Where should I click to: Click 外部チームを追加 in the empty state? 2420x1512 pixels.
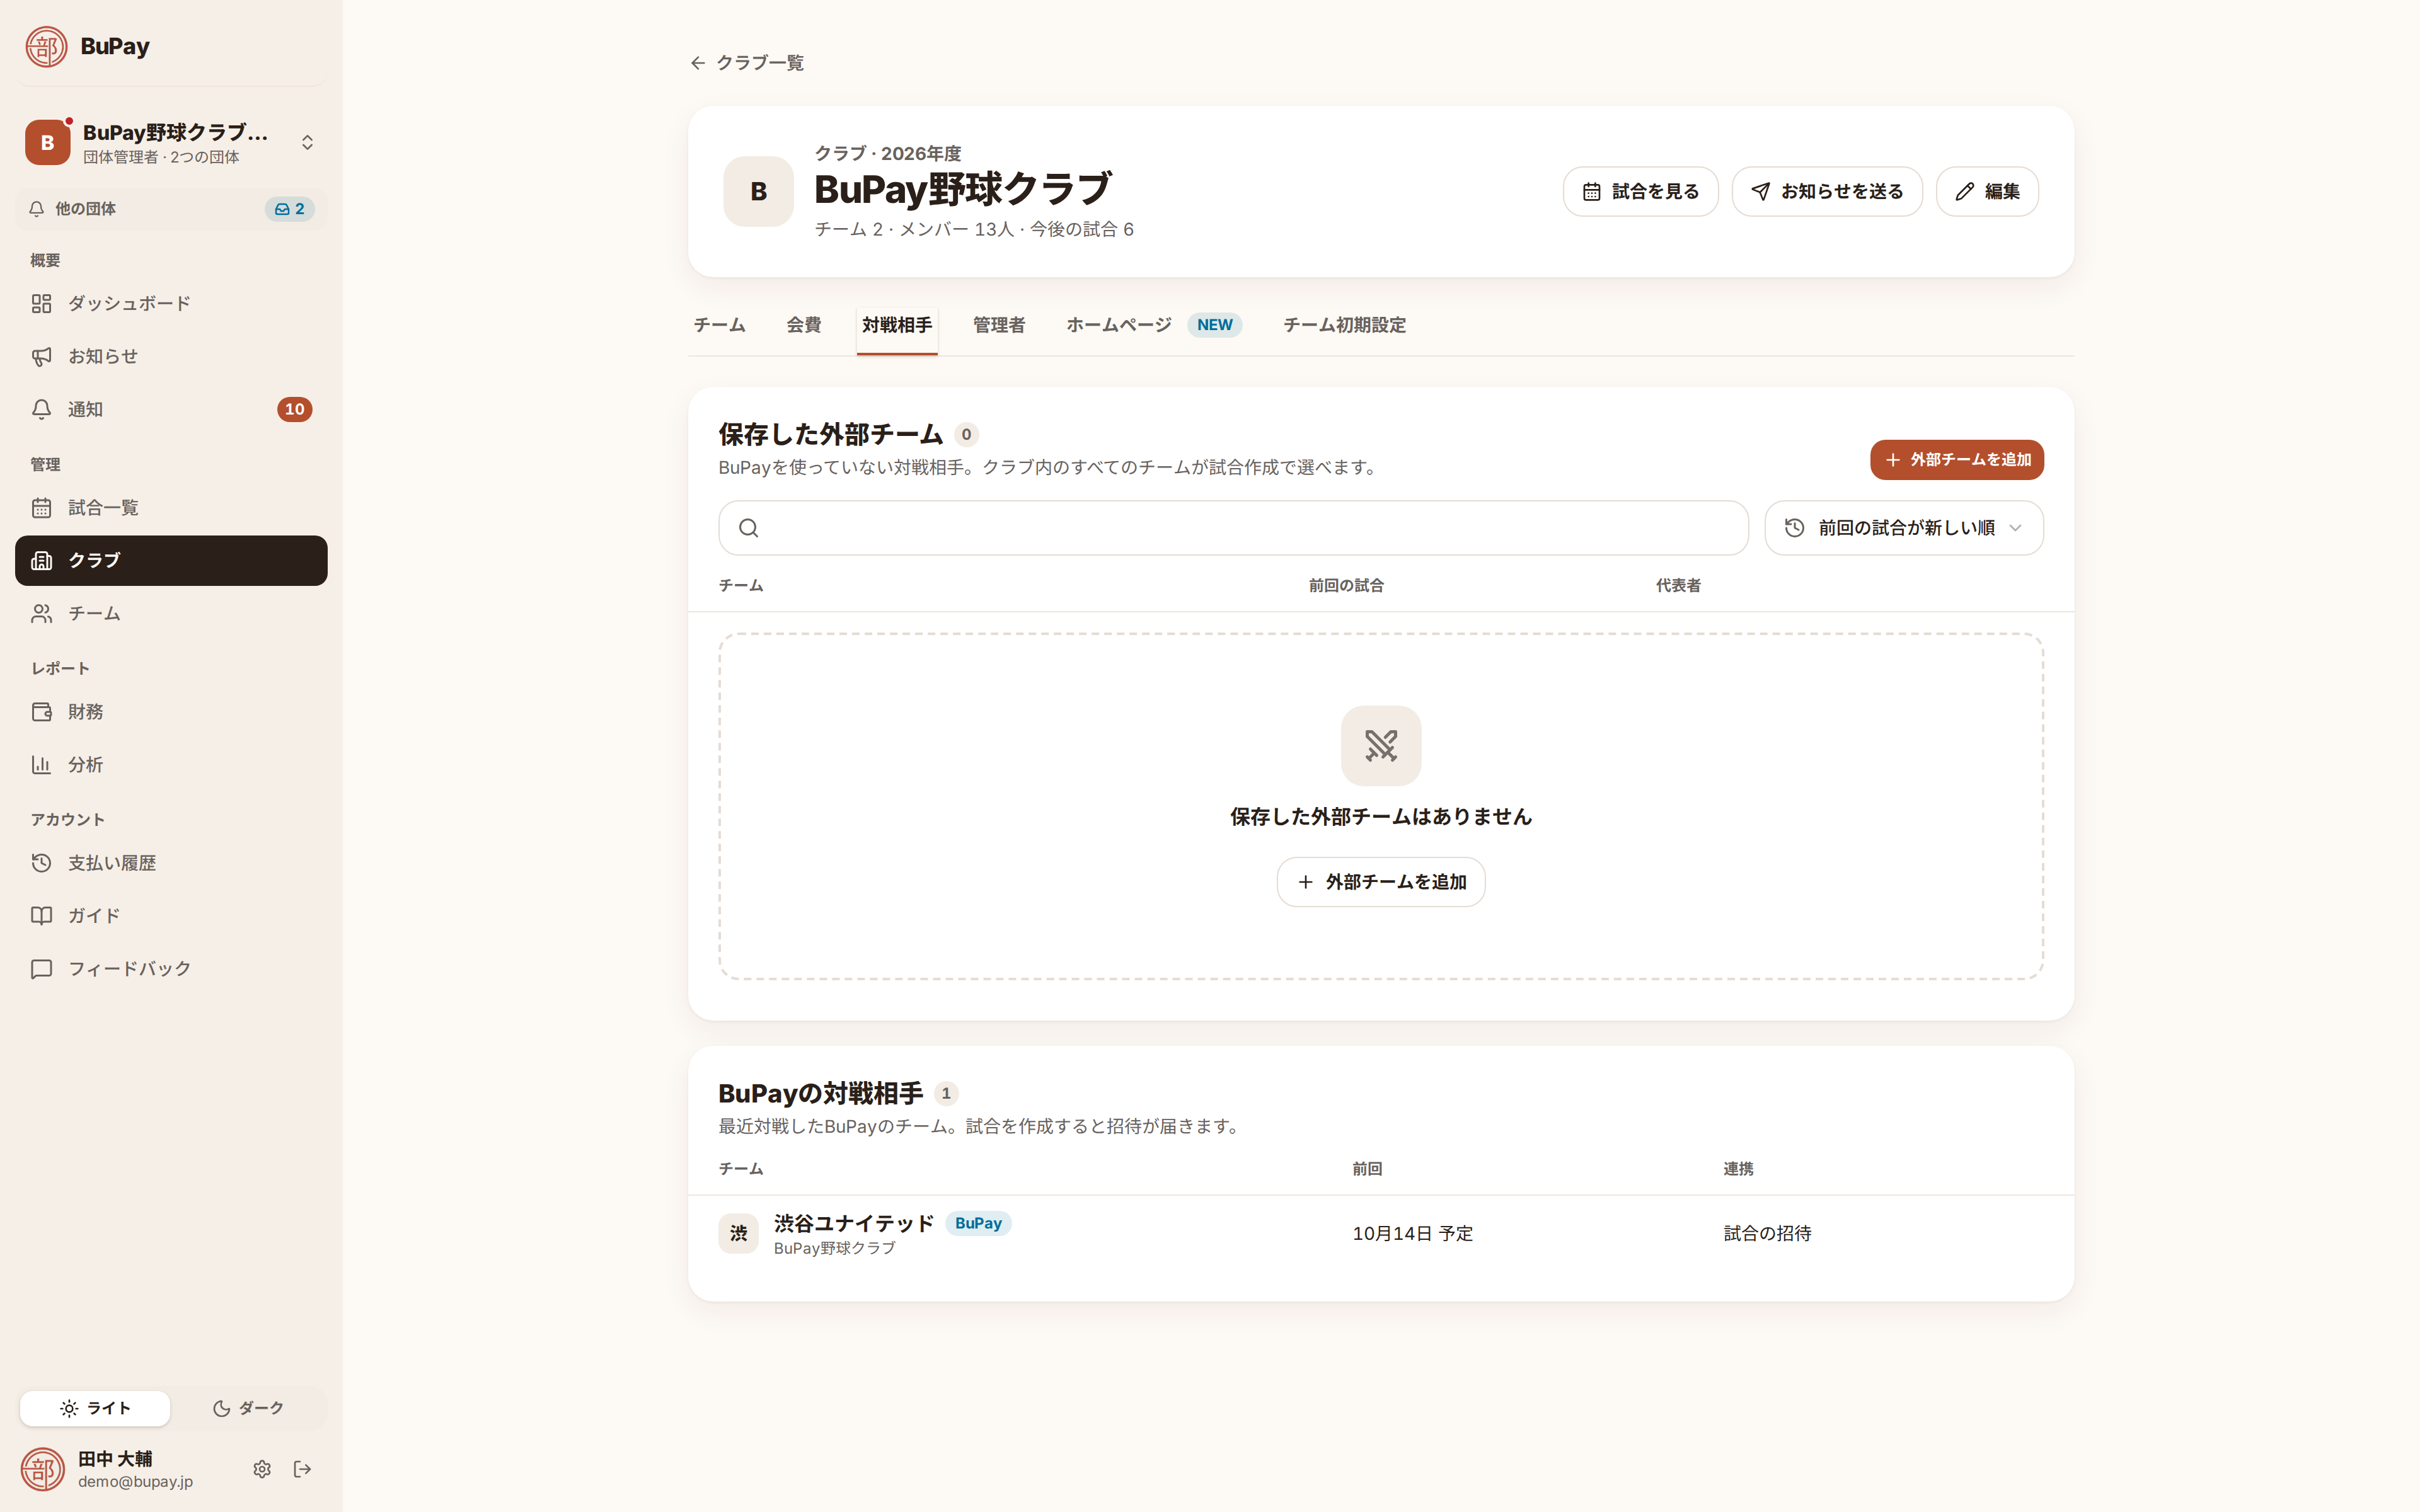click(x=1381, y=882)
